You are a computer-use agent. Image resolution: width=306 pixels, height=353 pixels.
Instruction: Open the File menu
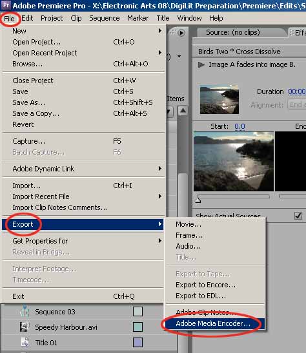coord(9,19)
